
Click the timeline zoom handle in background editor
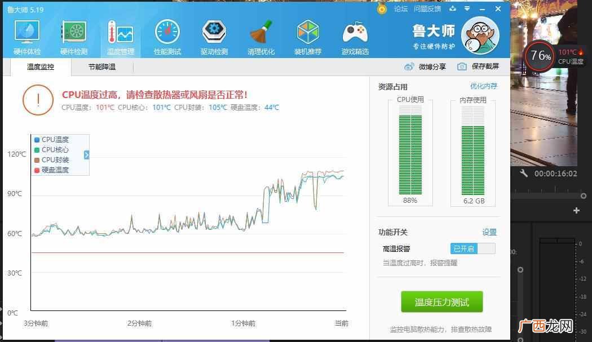[x=584, y=196]
